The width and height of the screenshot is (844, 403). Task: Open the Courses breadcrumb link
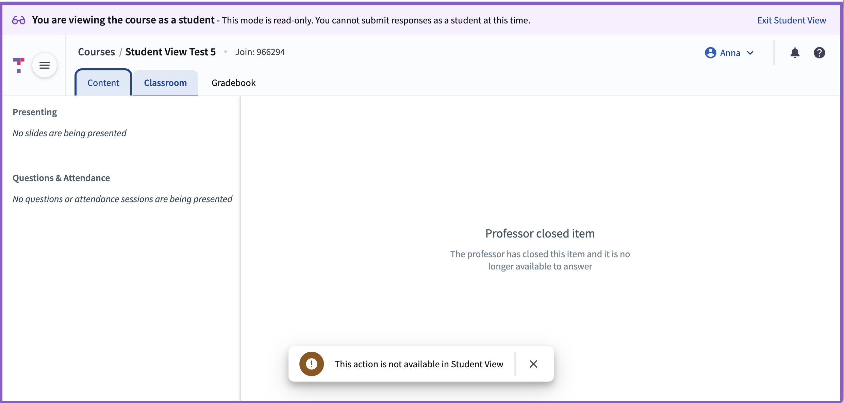pyautogui.click(x=96, y=52)
